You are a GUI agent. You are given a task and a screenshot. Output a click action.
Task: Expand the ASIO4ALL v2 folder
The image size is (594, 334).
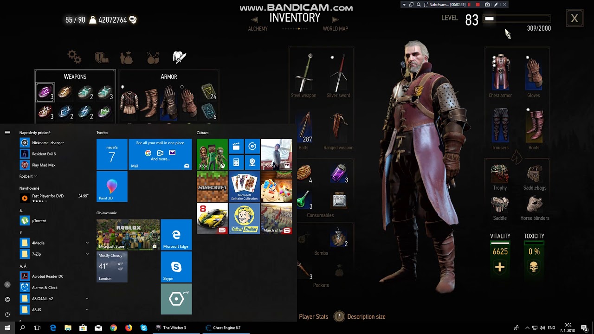coord(54,298)
